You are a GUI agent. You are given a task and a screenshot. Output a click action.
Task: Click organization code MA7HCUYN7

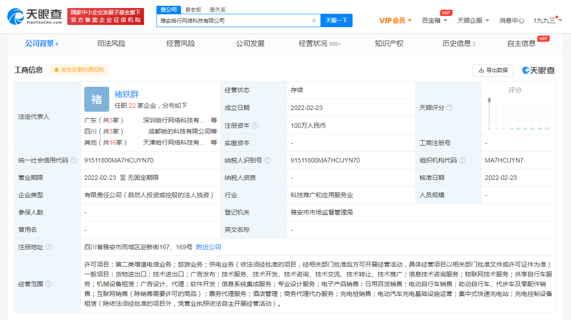504,160
